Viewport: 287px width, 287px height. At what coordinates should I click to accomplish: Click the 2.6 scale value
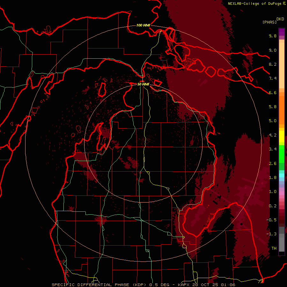pos(273,164)
